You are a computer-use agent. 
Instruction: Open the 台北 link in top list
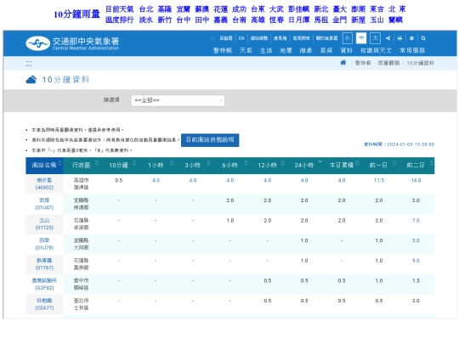tap(146, 9)
